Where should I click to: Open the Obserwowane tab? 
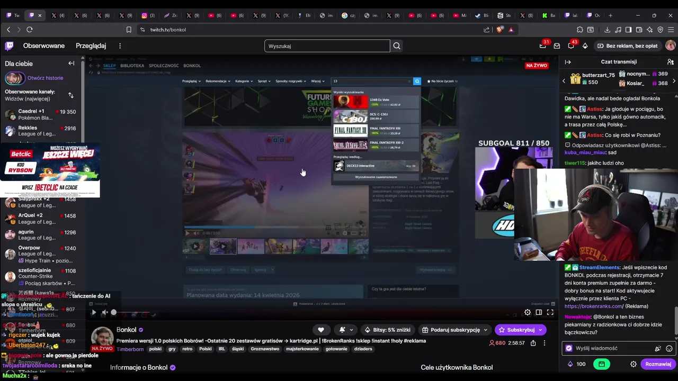[44, 46]
